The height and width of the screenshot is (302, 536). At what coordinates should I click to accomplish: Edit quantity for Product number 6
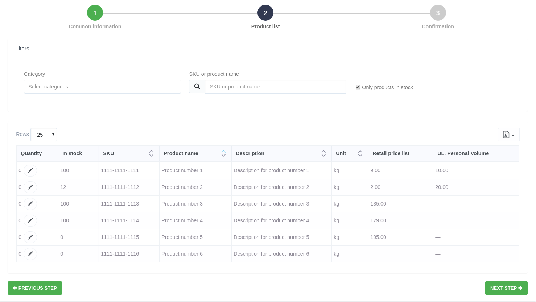[30, 254]
